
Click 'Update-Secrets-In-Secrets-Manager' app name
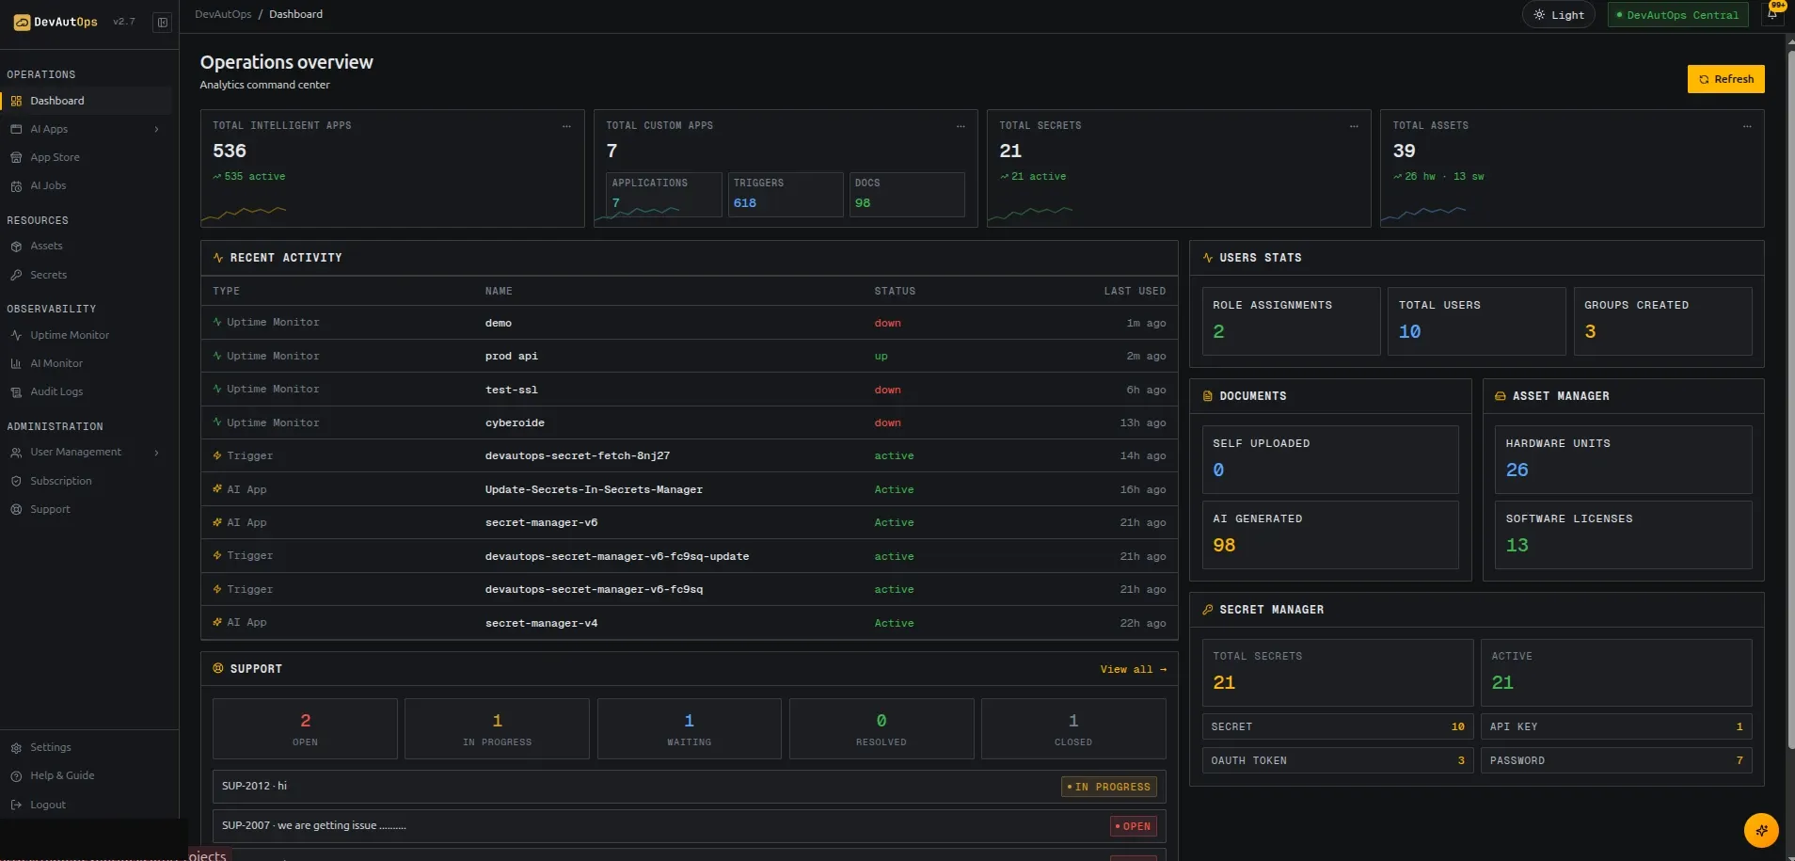[594, 489]
